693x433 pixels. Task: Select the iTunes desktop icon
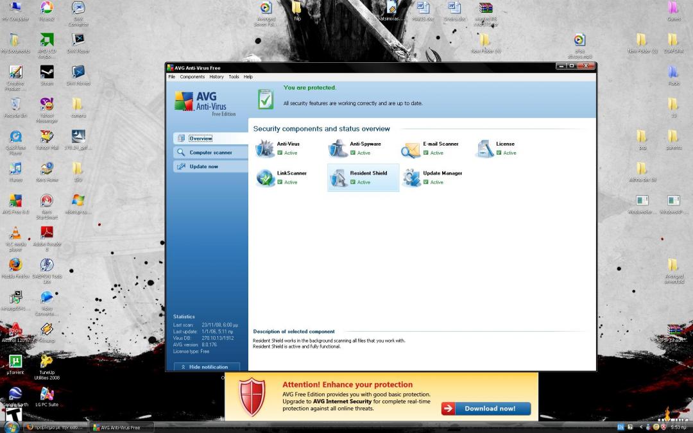[x=15, y=172]
